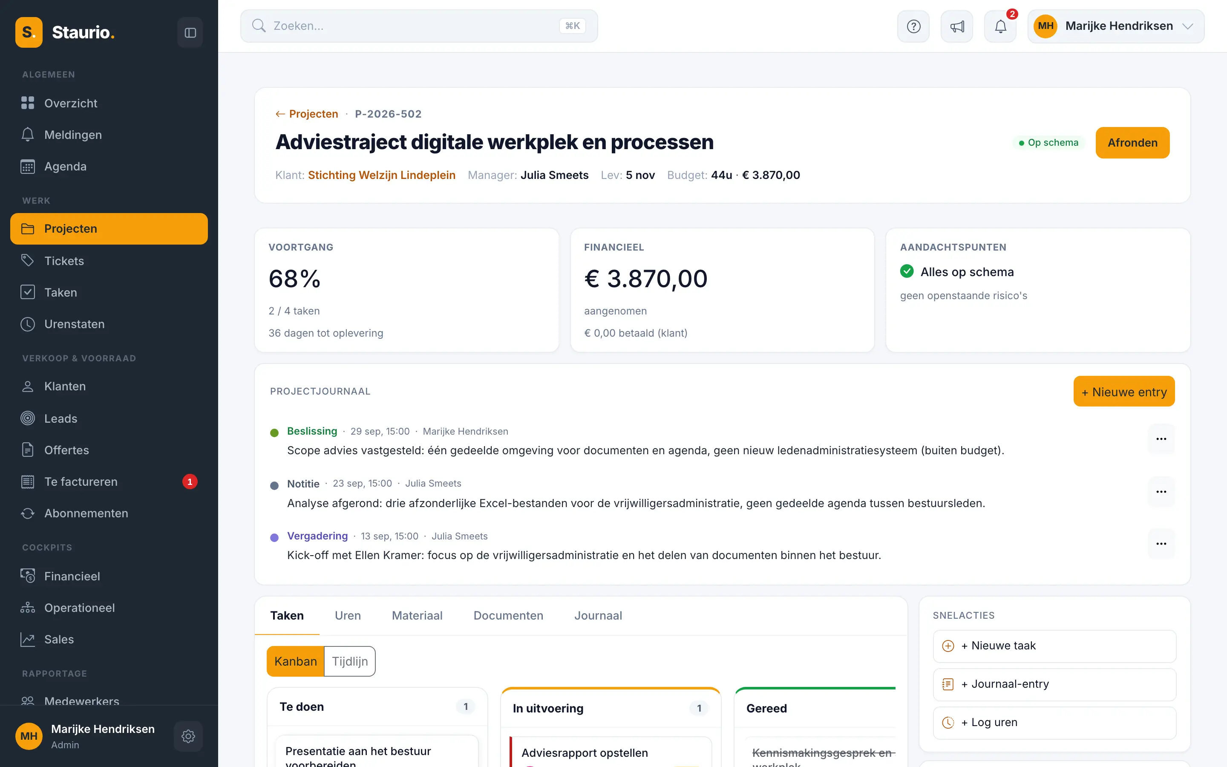Image resolution: width=1227 pixels, height=767 pixels.
Task: Focus the Zoeken search field
Action: 419,26
